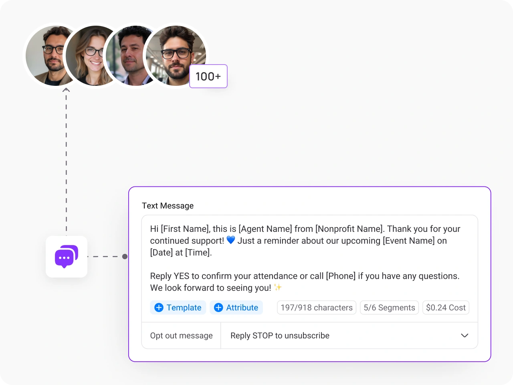The image size is (513, 385).
Task: Click the Template button
Action: pyautogui.click(x=178, y=308)
